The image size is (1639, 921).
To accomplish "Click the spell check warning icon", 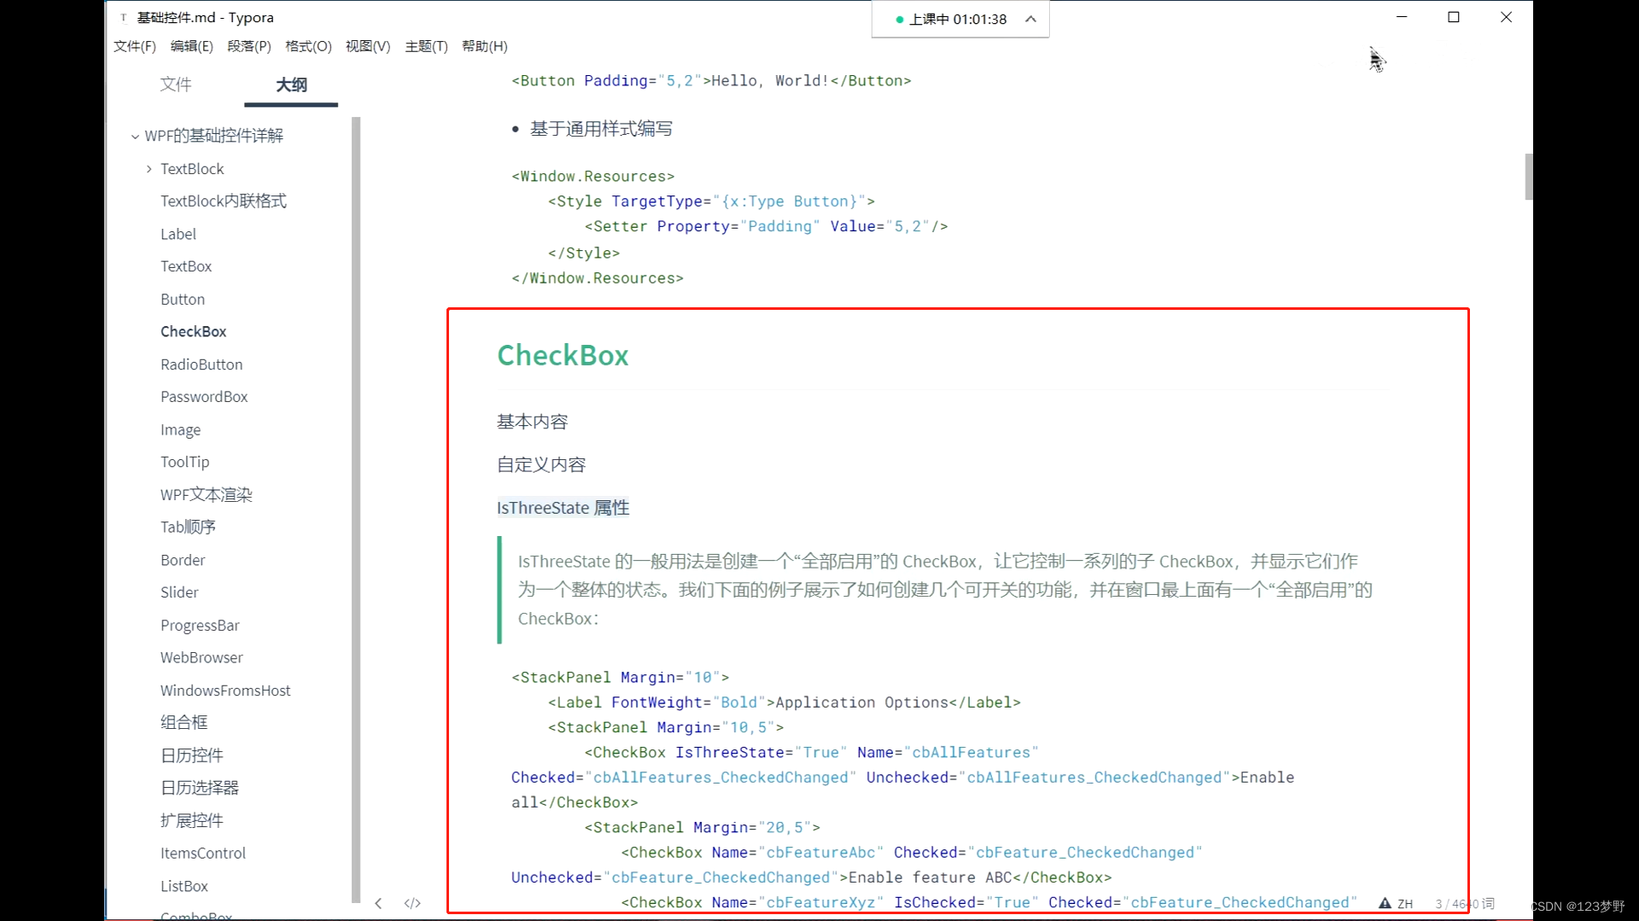I will coord(1385,903).
